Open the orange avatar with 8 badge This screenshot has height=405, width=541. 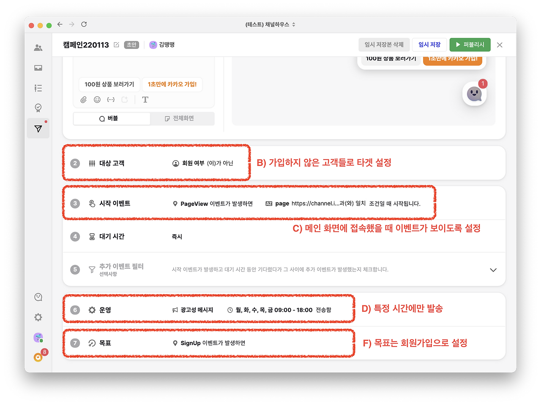click(x=38, y=357)
